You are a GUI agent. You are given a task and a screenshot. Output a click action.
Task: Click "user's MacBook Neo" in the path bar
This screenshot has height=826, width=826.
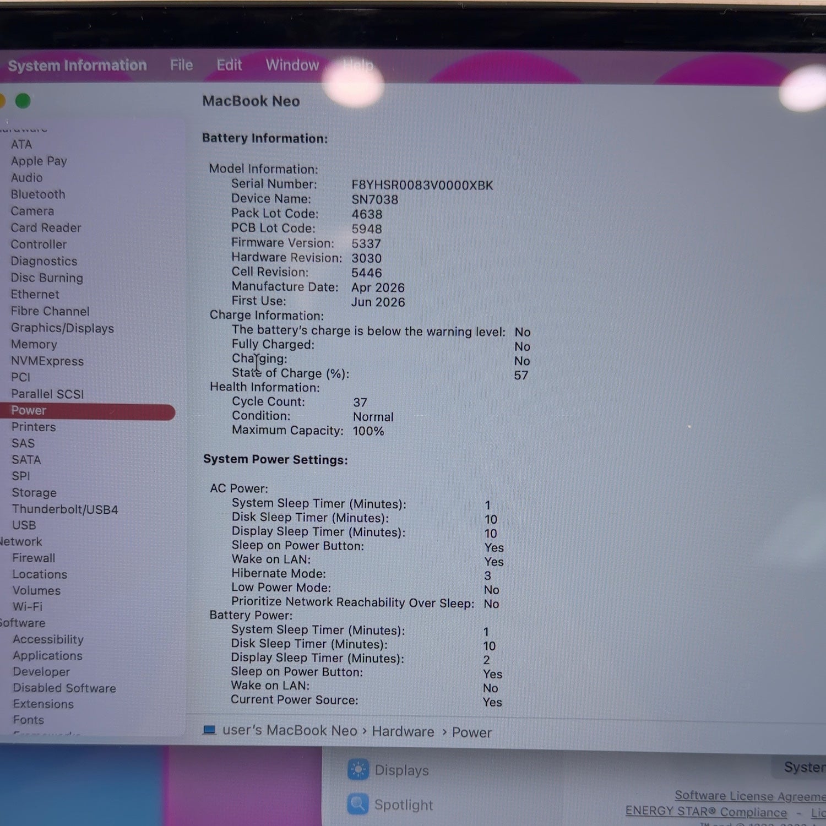click(x=290, y=731)
